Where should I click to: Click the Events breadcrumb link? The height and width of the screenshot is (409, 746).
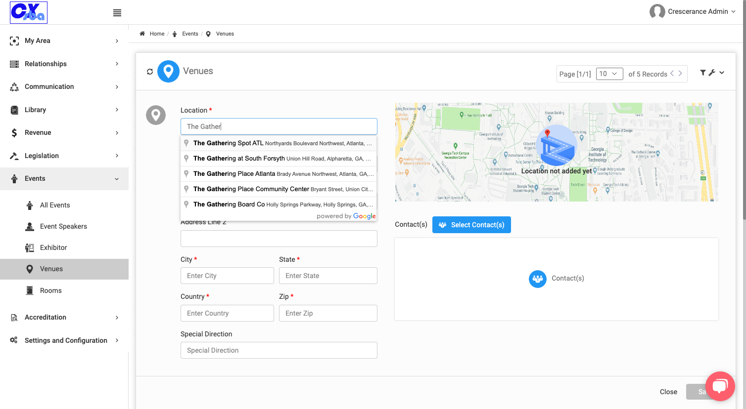190,34
